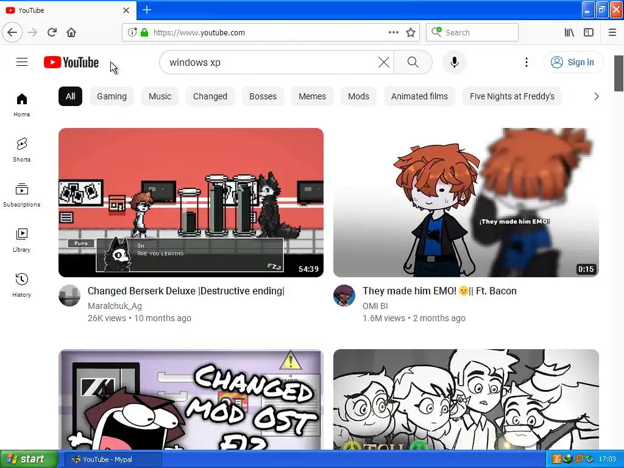Click the magnifier system tray icon
The width and height of the screenshot is (624, 468).
[x=578, y=459]
